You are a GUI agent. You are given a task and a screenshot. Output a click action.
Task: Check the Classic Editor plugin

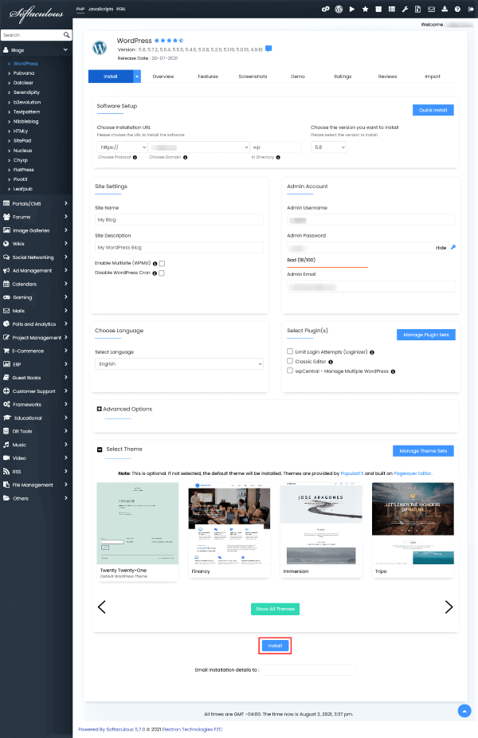pos(290,361)
